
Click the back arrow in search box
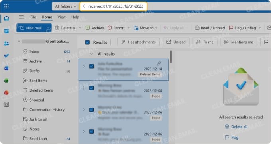(x=84, y=6)
